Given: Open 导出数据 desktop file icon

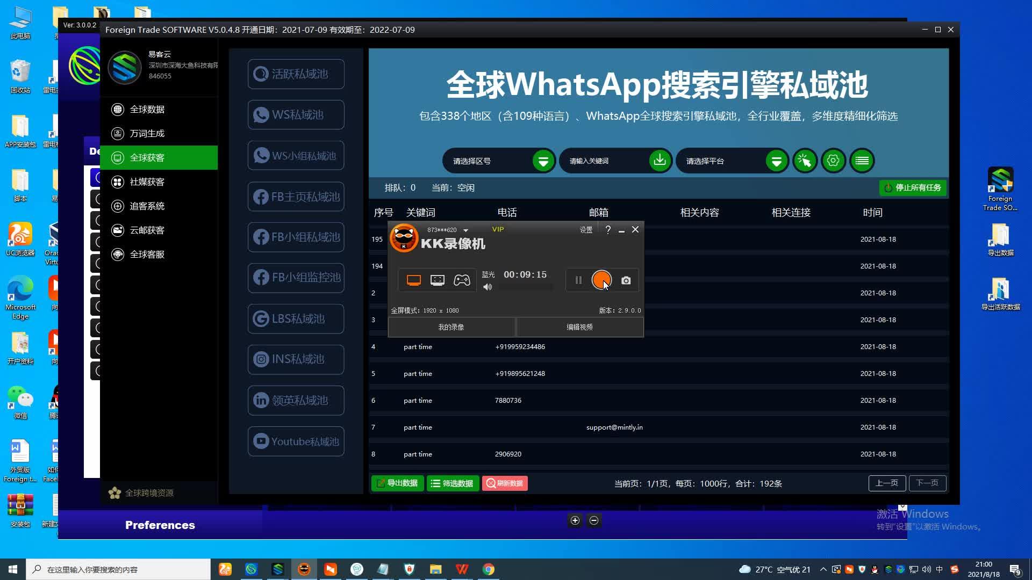Looking at the screenshot, I should coord(1000,240).
